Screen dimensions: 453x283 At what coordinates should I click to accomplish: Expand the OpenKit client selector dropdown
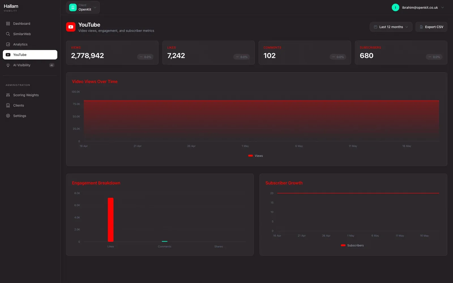[83, 7]
